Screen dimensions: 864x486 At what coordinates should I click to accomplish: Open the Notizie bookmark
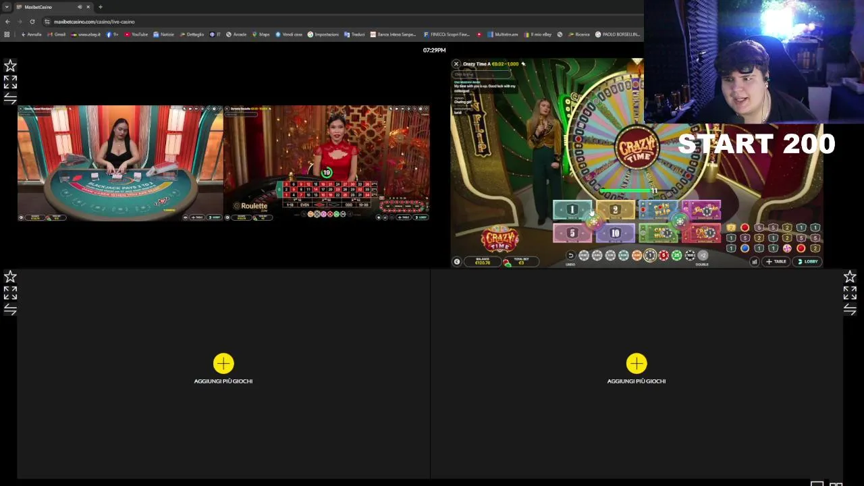pos(164,34)
